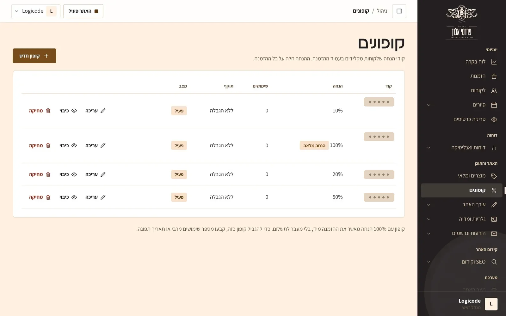Disable the 50% coupon via כיבוי
The image size is (506, 316).
(68, 197)
